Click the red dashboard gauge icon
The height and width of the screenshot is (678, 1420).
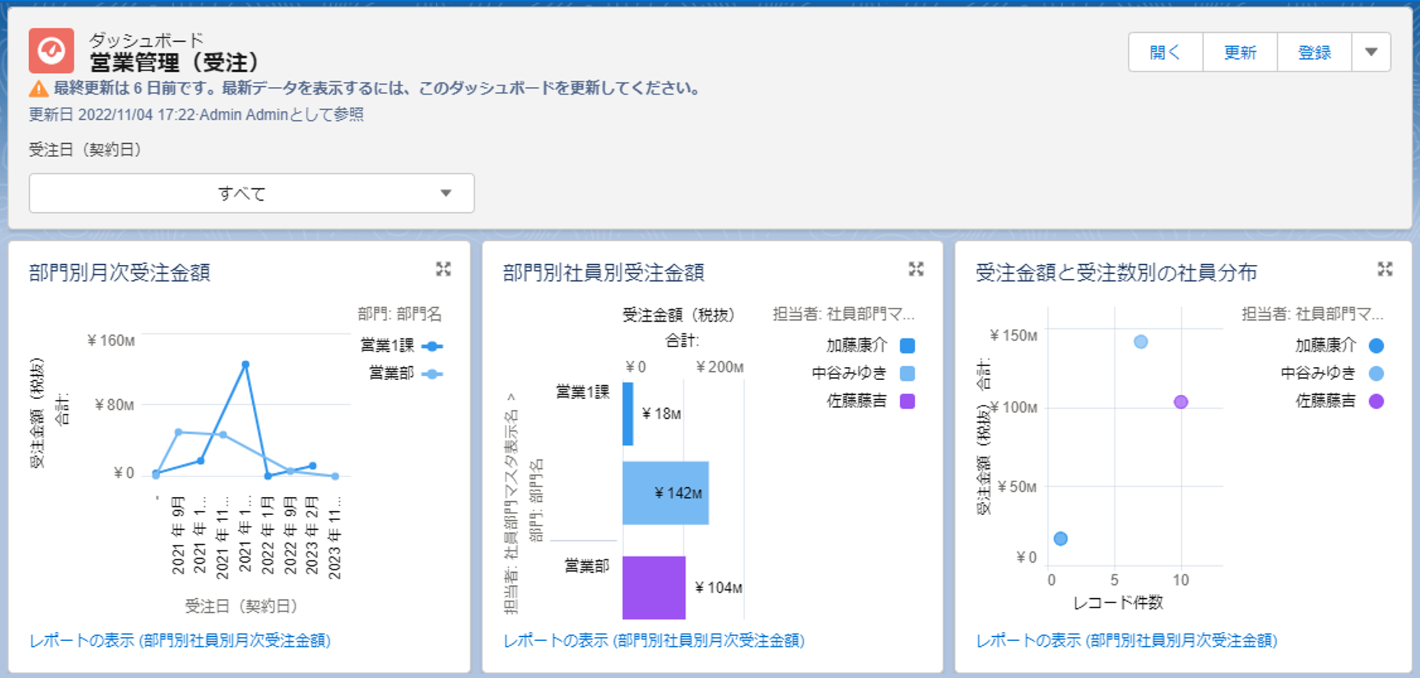pos(51,51)
